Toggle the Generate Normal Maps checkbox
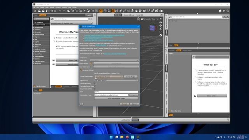 tap(95, 86)
